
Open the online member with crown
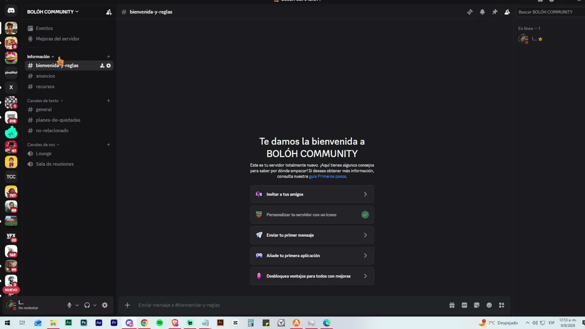pyautogui.click(x=548, y=39)
